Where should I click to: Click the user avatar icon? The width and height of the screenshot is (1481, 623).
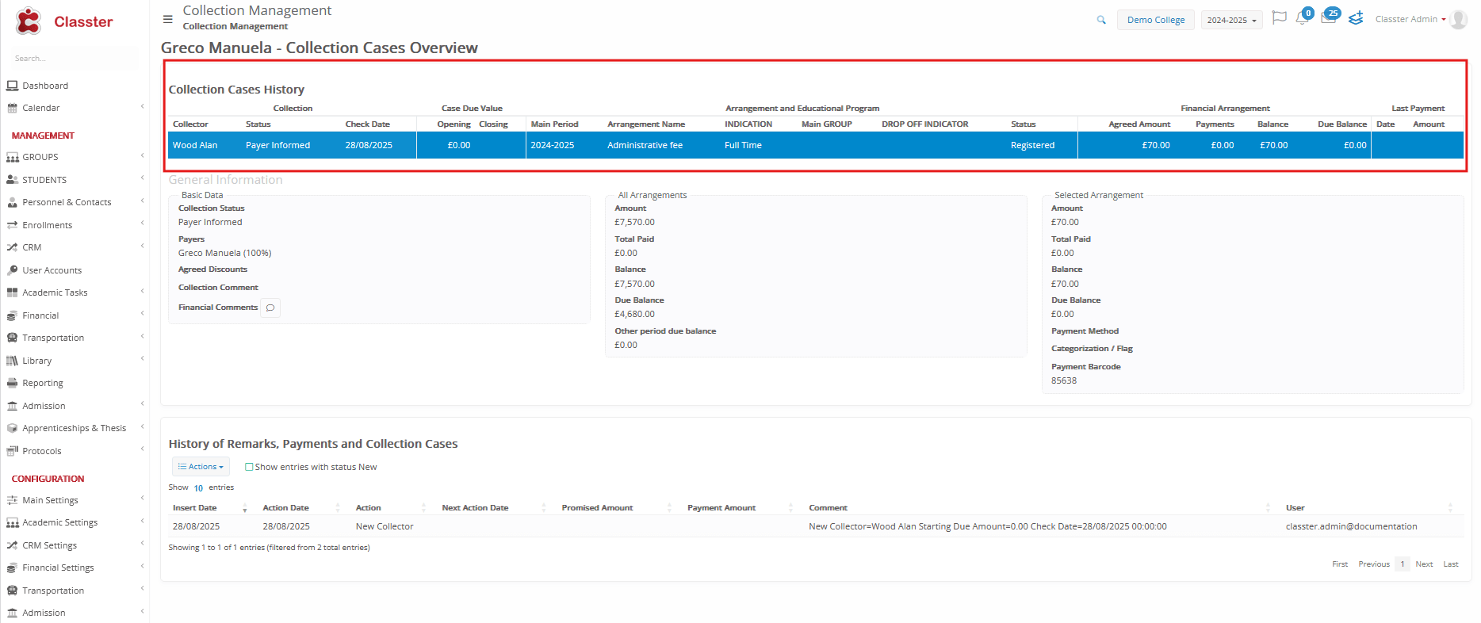(x=1458, y=20)
